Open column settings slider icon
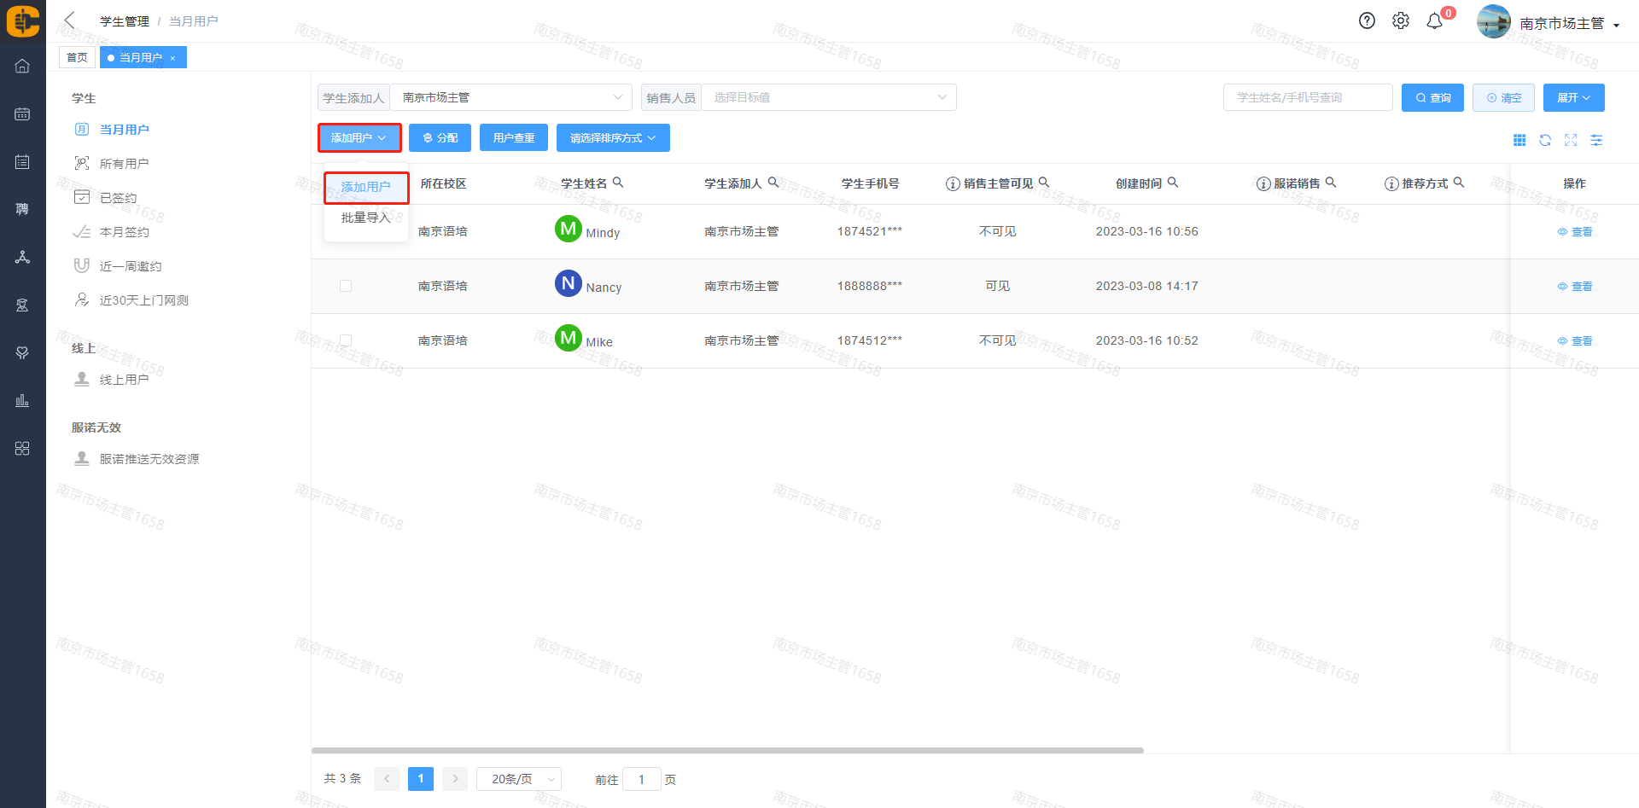Screen dimensions: 1639x808 [x=1596, y=140]
